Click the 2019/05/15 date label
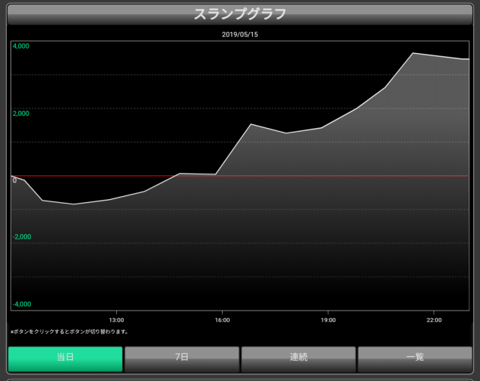This screenshot has width=480, height=381. tap(240, 34)
